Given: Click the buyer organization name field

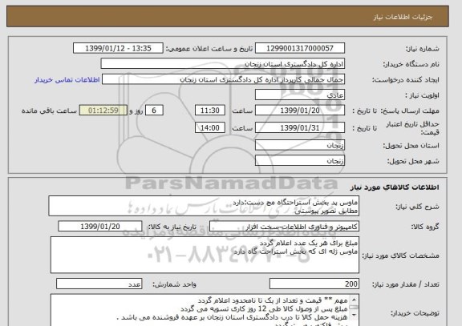Looking at the screenshot, I should (x=223, y=64).
